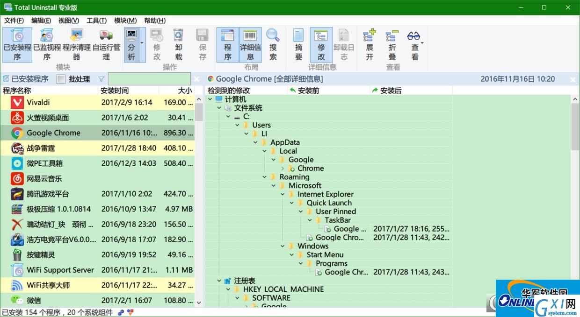This screenshot has width=580, height=317.
Task: Select the 腾讯游戏平台 program icon
Action: pos(17,194)
